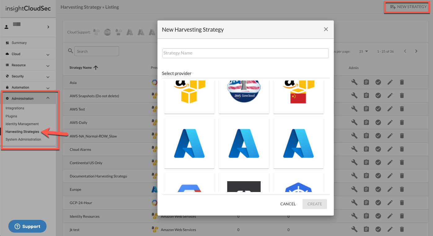
Task: Edit GCP-24-Hour using its pencil icon
Action: (x=390, y=202)
